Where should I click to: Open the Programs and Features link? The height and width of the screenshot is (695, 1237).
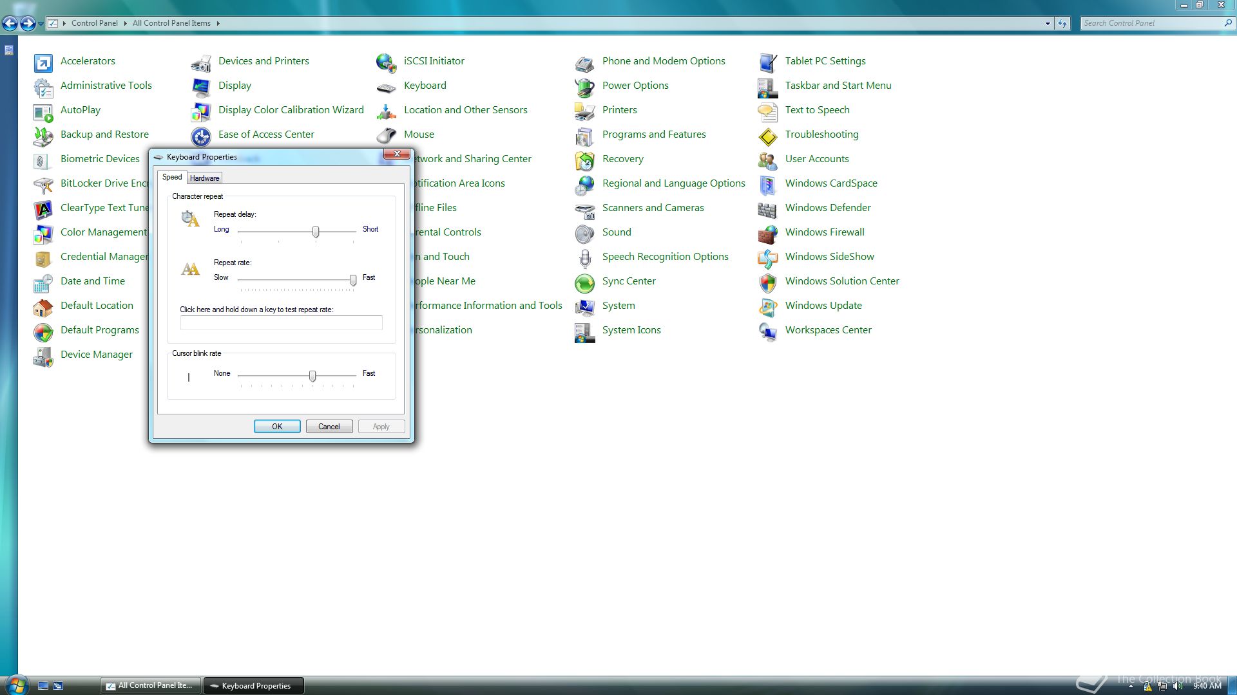click(654, 134)
